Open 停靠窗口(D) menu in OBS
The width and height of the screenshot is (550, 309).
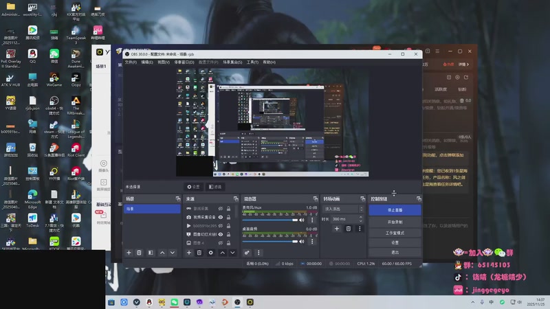(x=184, y=62)
